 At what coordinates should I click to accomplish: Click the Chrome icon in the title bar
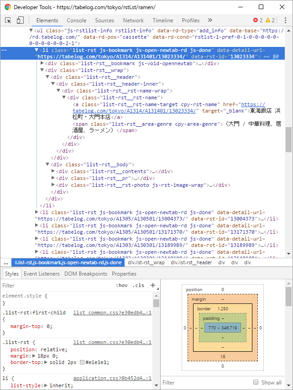point(7,7)
